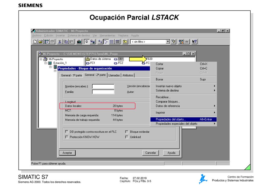The height and width of the screenshot is (185, 267).
Task: Click the Online view toolbar icon
Action: [87, 41]
